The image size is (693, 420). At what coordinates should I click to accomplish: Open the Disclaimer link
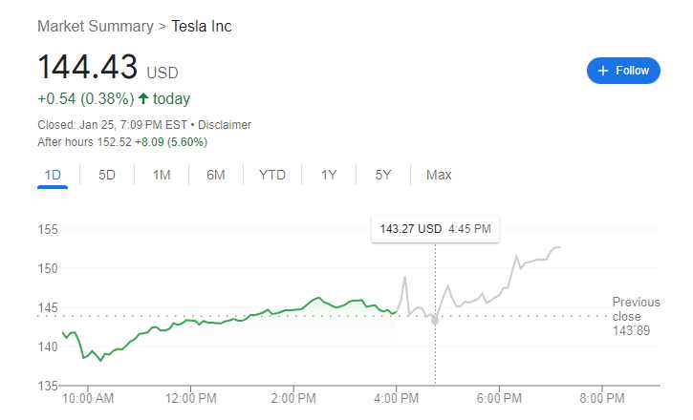click(x=225, y=125)
